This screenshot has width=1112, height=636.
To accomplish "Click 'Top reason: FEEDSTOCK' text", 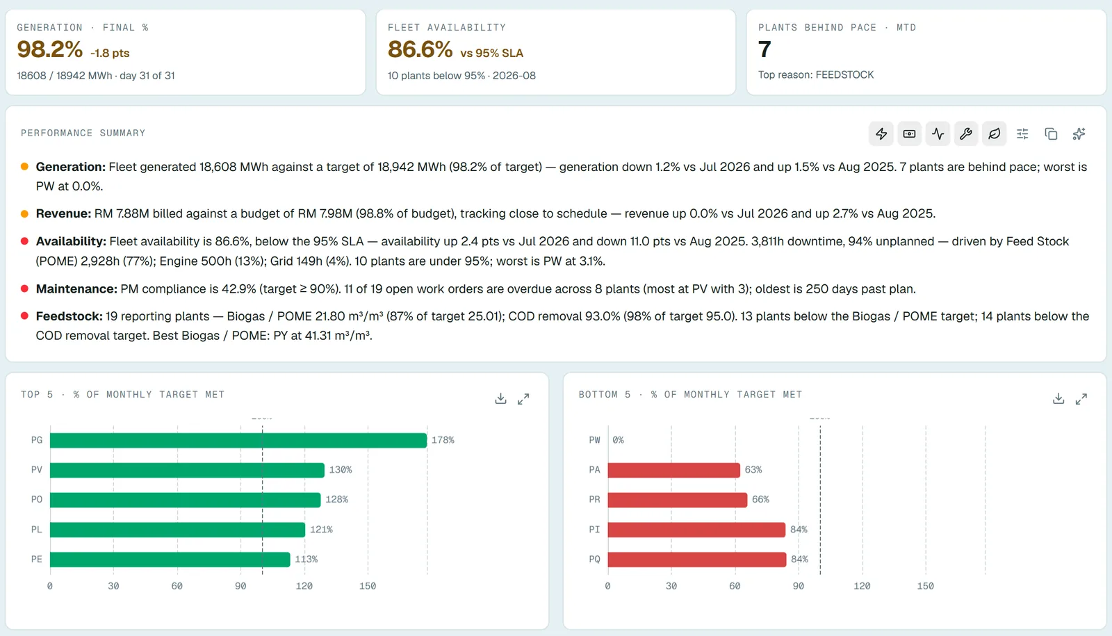I will click(x=816, y=74).
